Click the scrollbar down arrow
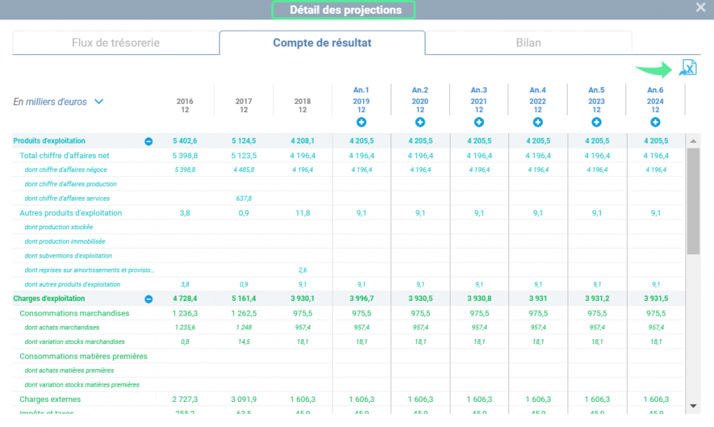714x427 pixels. [693, 406]
